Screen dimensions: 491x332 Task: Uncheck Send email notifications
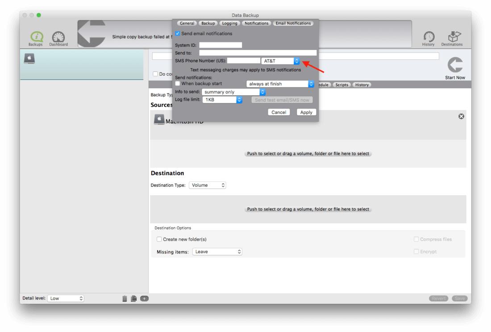point(178,33)
